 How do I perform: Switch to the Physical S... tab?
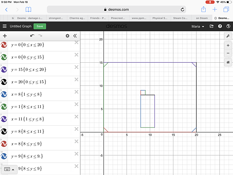[160, 18]
